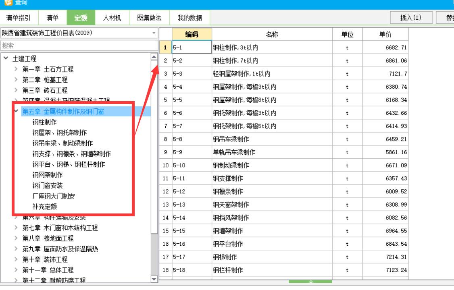The height and width of the screenshot is (290, 454).
Task: Open the 陕西省建筑装饰工程价目表 dropdown
Action: point(79,33)
